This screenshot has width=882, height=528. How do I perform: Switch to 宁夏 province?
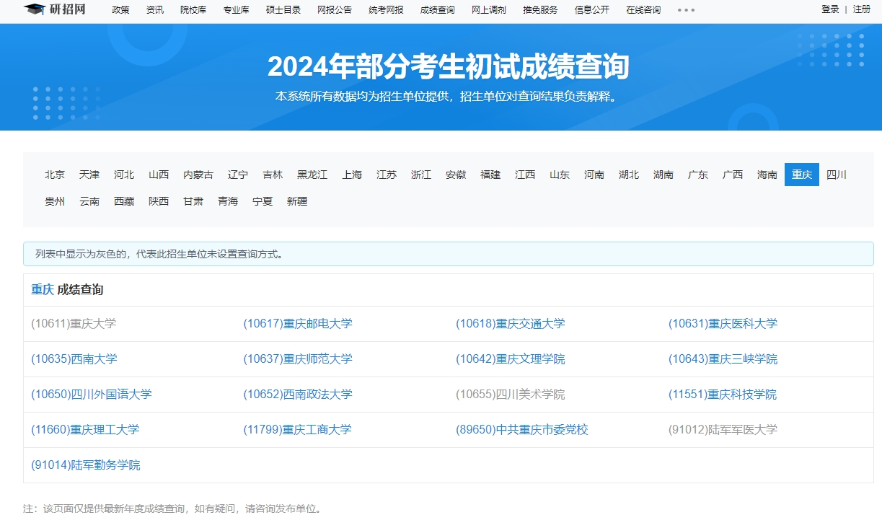[263, 201]
